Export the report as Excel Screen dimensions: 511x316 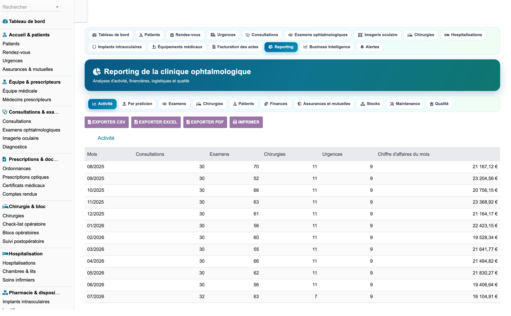pos(156,122)
